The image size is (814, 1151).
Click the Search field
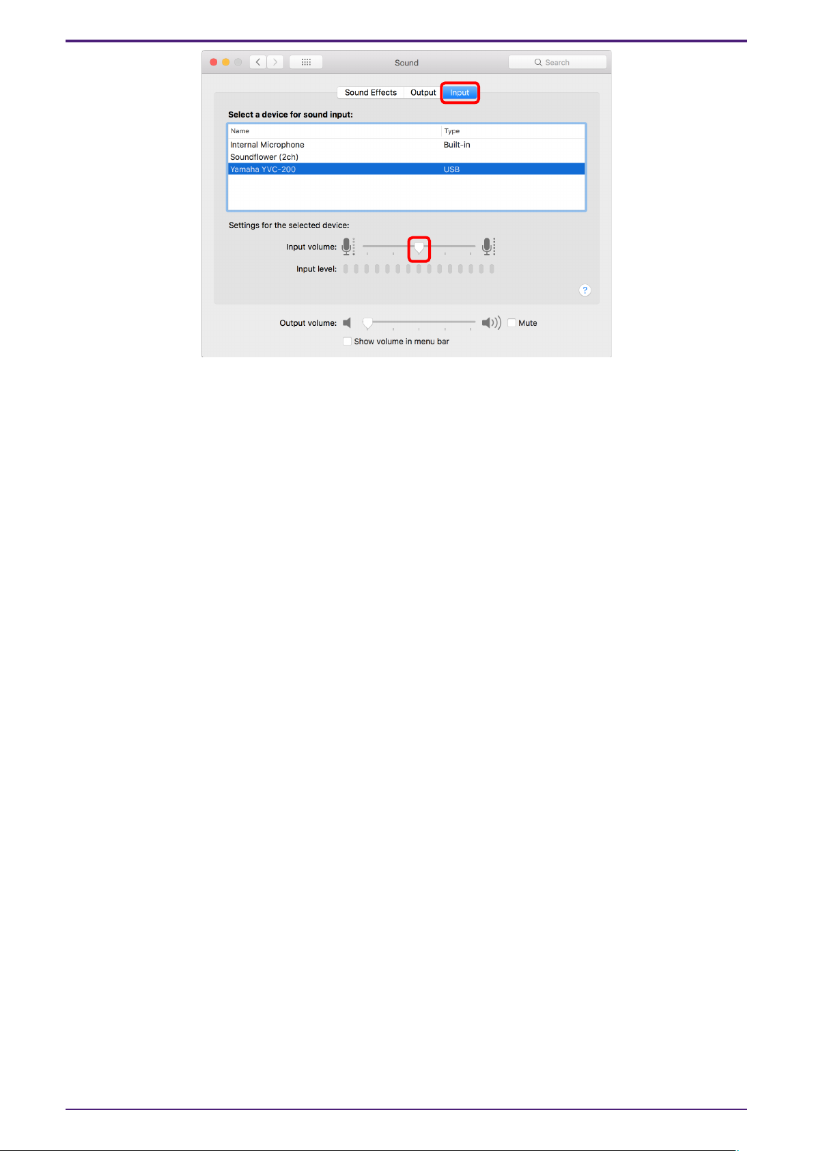pos(557,62)
